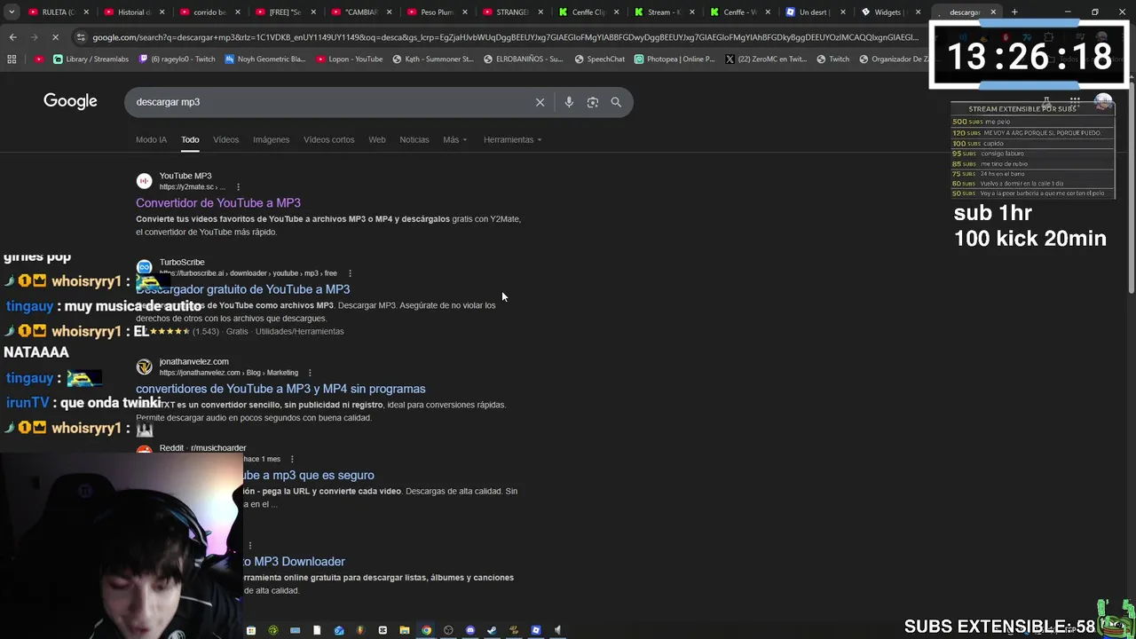This screenshot has height=639, width=1136.
Task: Open ELROBANIÑOS bookmark
Action: point(523,59)
